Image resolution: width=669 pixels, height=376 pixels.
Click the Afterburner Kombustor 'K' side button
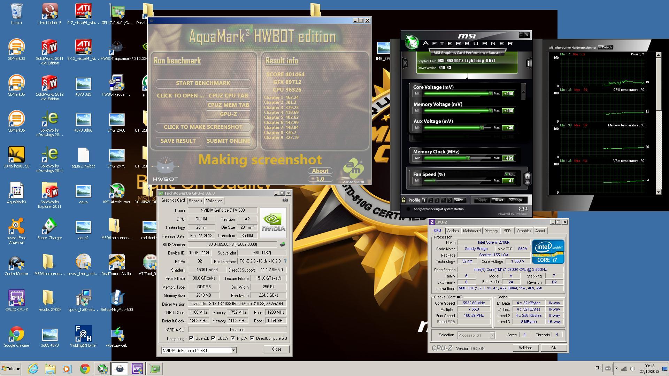405,63
